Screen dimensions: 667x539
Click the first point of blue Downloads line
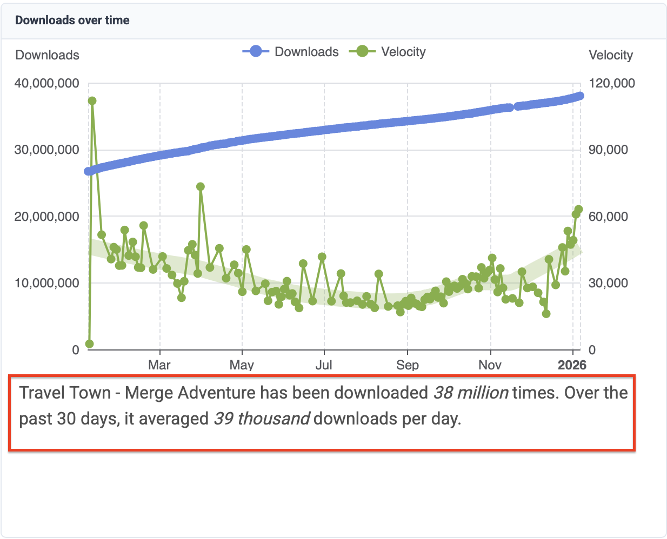pos(88,171)
